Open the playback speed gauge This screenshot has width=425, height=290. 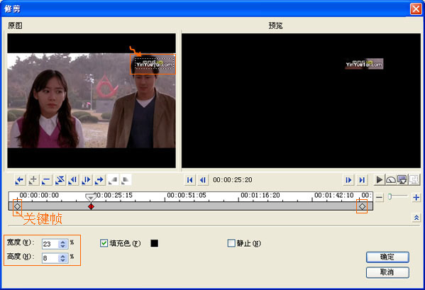point(390,180)
